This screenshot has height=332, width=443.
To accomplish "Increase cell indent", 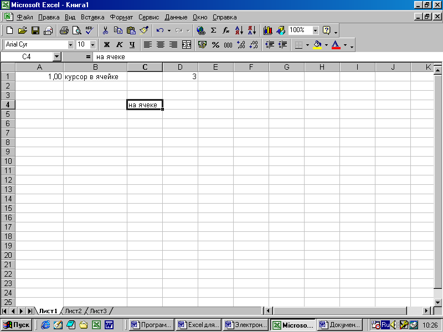I will click(282, 45).
